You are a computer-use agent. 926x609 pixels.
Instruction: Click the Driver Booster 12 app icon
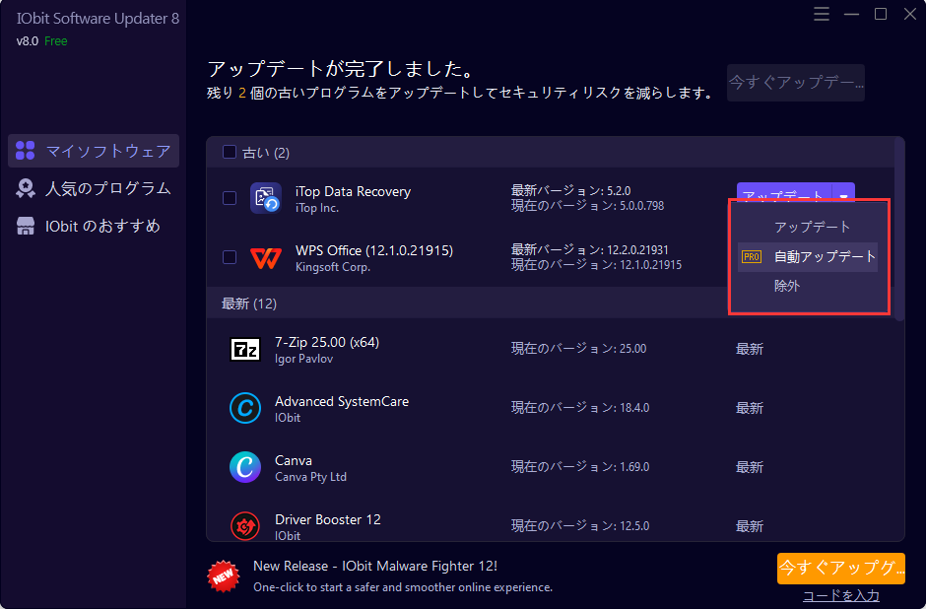(x=245, y=525)
